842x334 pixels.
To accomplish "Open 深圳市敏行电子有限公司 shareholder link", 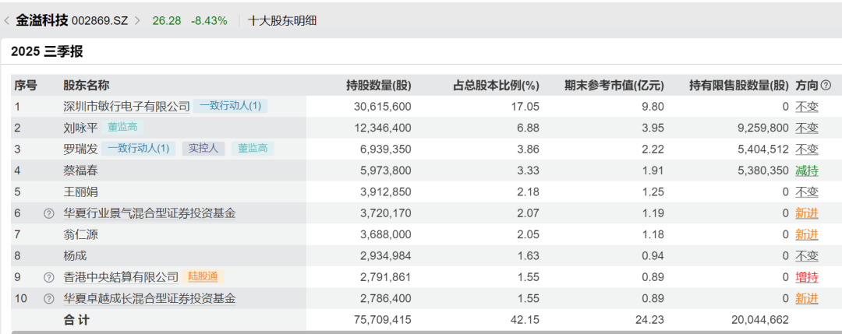I will pyautogui.click(x=126, y=106).
